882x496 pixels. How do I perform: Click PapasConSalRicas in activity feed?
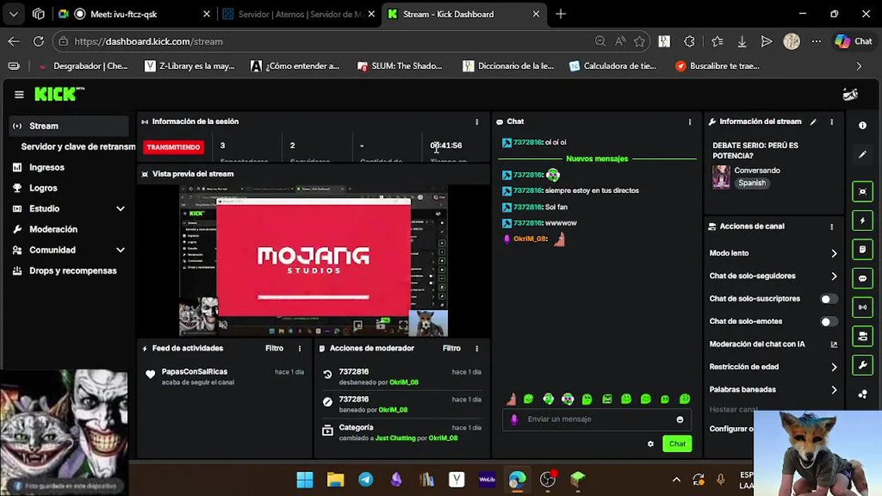(x=194, y=372)
